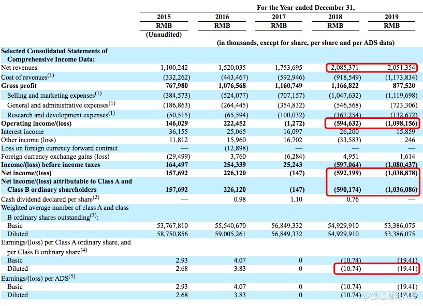Viewport: 423px width, 306px height.
Task: Select the Interest income row label
Action: (x=22, y=132)
